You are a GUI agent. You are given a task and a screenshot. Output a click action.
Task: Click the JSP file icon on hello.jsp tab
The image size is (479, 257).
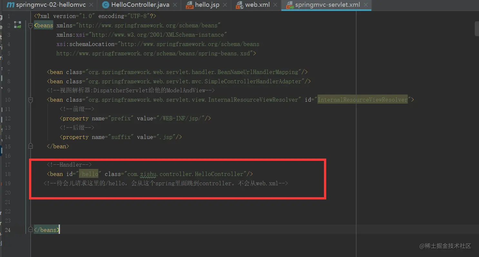click(x=189, y=5)
